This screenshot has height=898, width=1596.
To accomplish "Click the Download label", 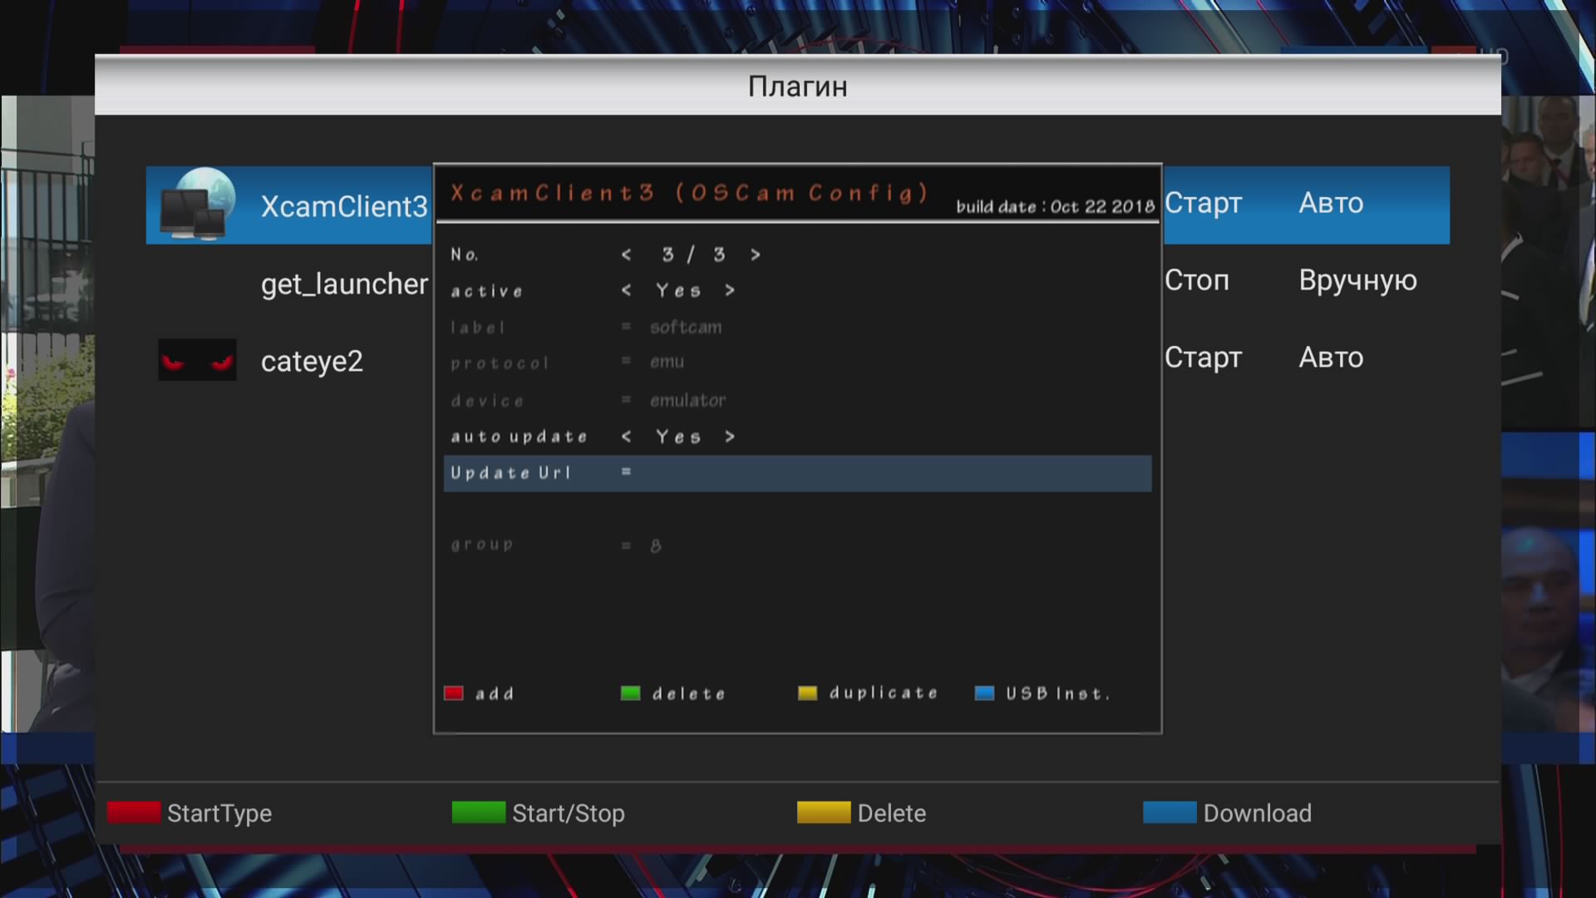I will (x=1257, y=813).
